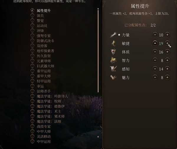Screen dimensions: 177x149
Task: Select the 演员 feat option
Action: tap(32, 15)
